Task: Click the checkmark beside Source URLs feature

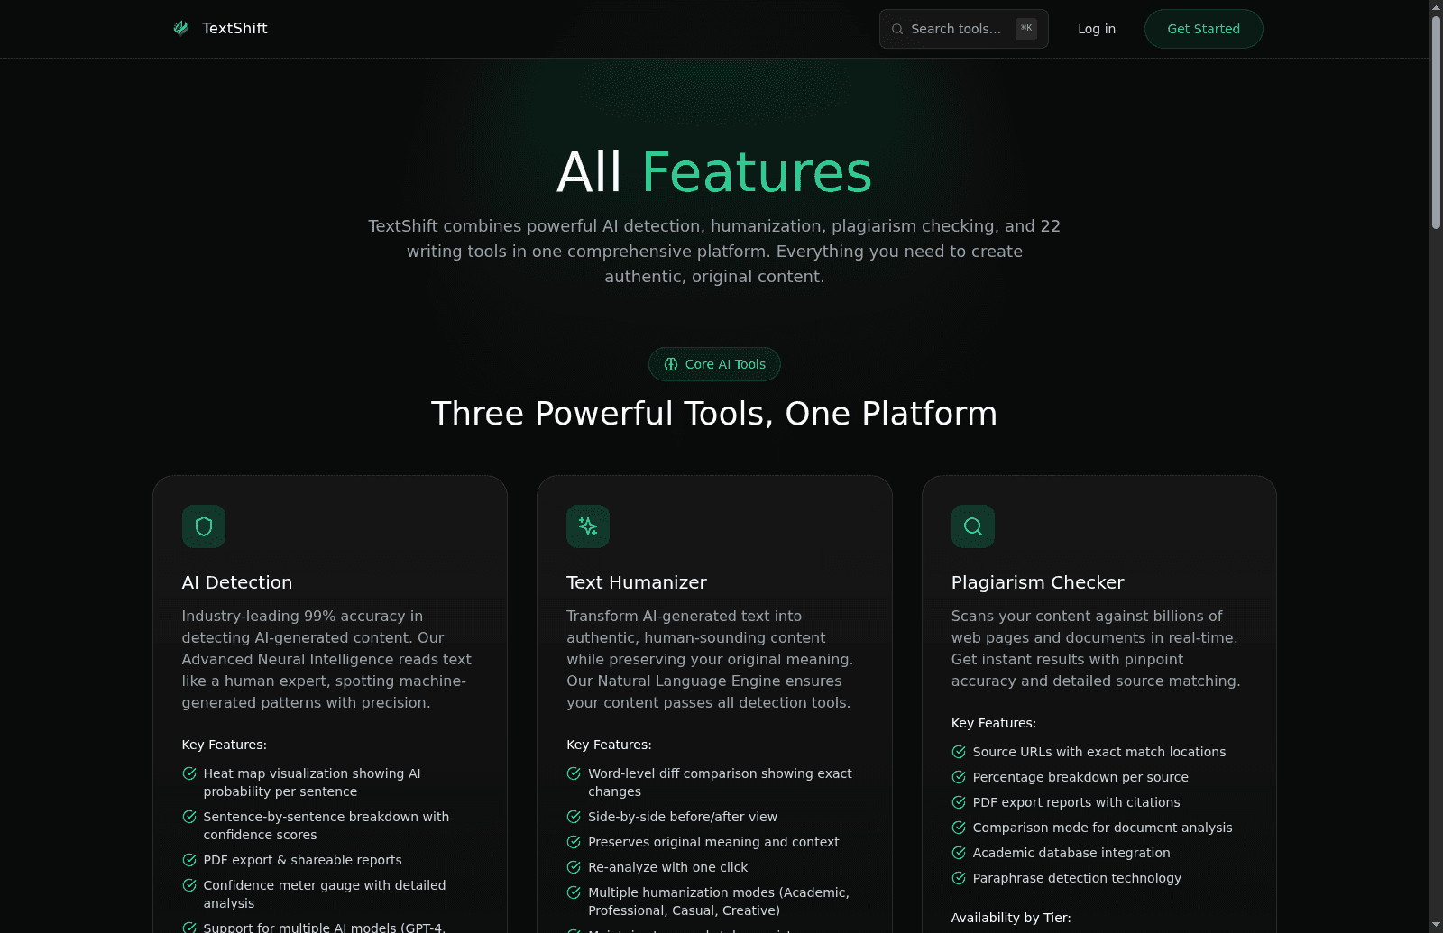Action: [959, 752]
